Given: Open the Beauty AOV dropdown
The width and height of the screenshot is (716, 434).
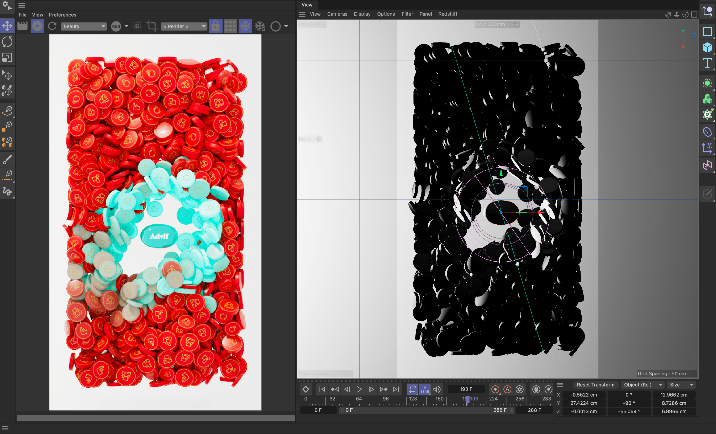Looking at the screenshot, I should [x=84, y=26].
